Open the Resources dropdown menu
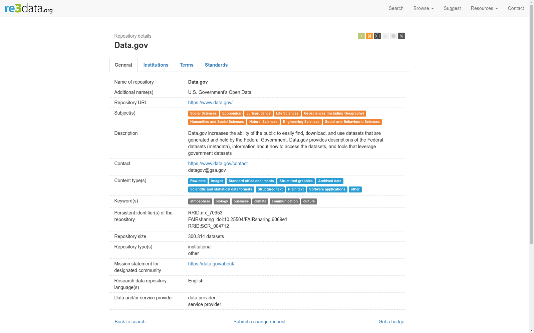Image resolution: width=534 pixels, height=333 pixels. (x=484, y=8)
